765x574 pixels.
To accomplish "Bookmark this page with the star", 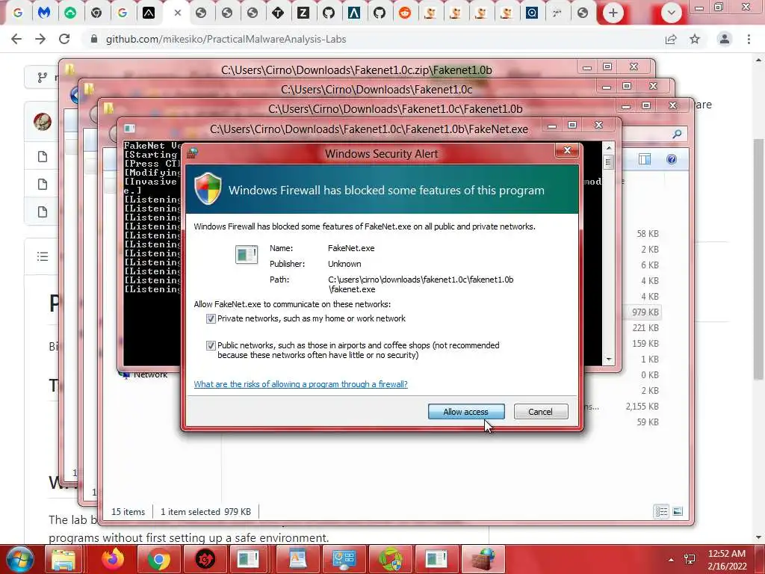I will pos(695,39).
